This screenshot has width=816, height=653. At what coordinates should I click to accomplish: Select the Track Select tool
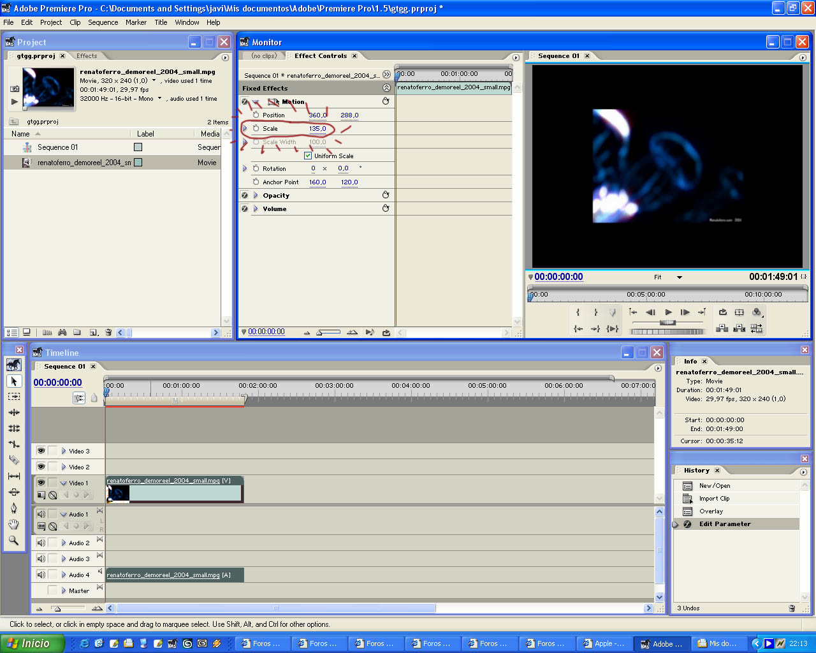click(x=13, y=397)
